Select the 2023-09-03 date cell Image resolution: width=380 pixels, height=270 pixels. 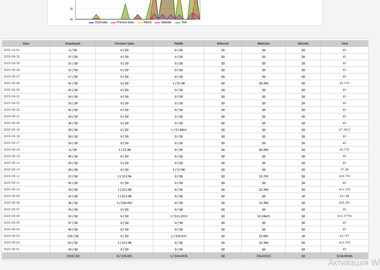click(x=26, y=236)
